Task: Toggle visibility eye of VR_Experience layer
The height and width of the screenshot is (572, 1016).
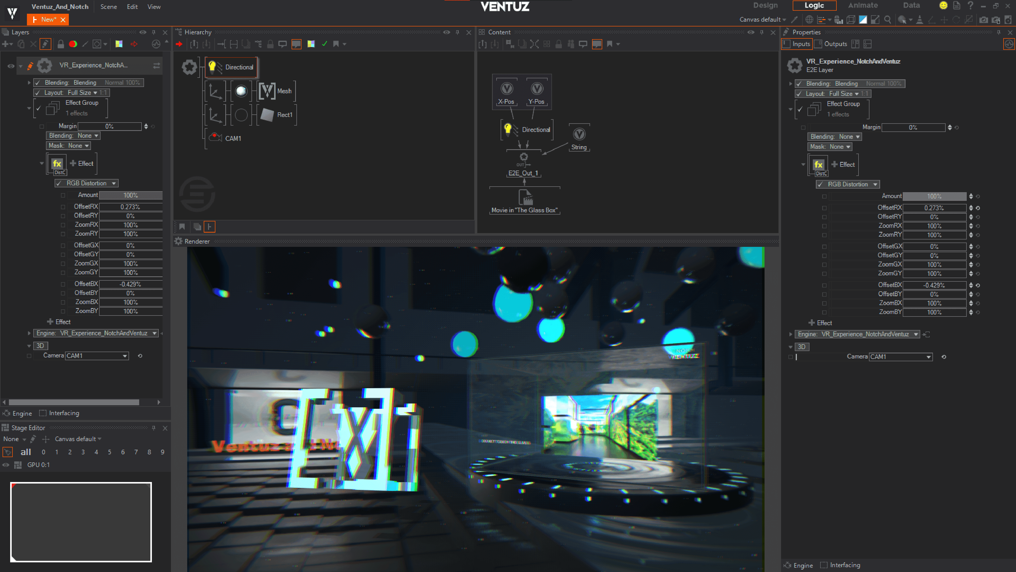Action: pyautogui.click(x=11, y=66)
